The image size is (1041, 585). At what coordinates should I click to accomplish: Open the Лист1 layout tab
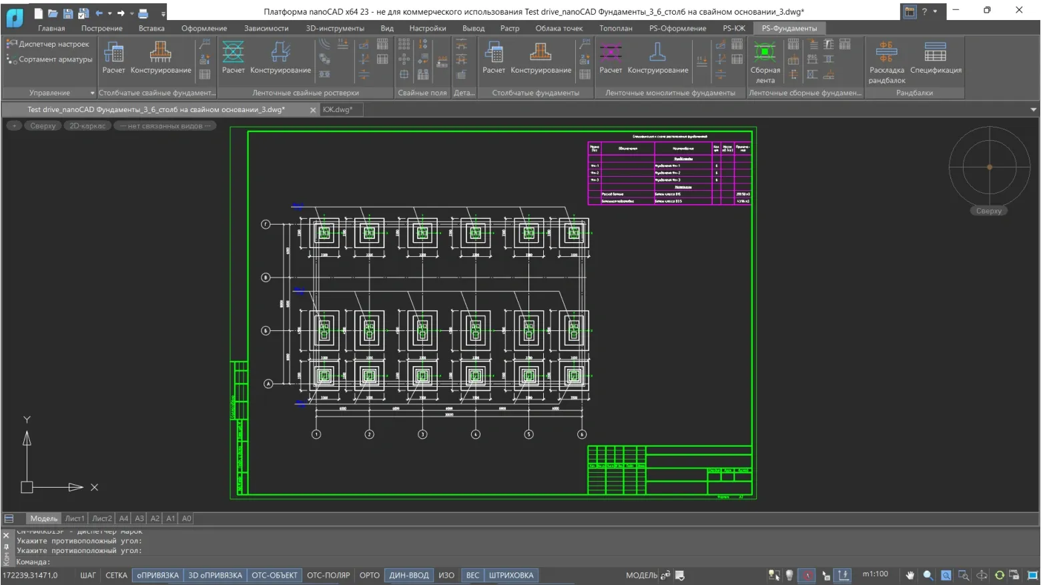(x=74, y=518)
